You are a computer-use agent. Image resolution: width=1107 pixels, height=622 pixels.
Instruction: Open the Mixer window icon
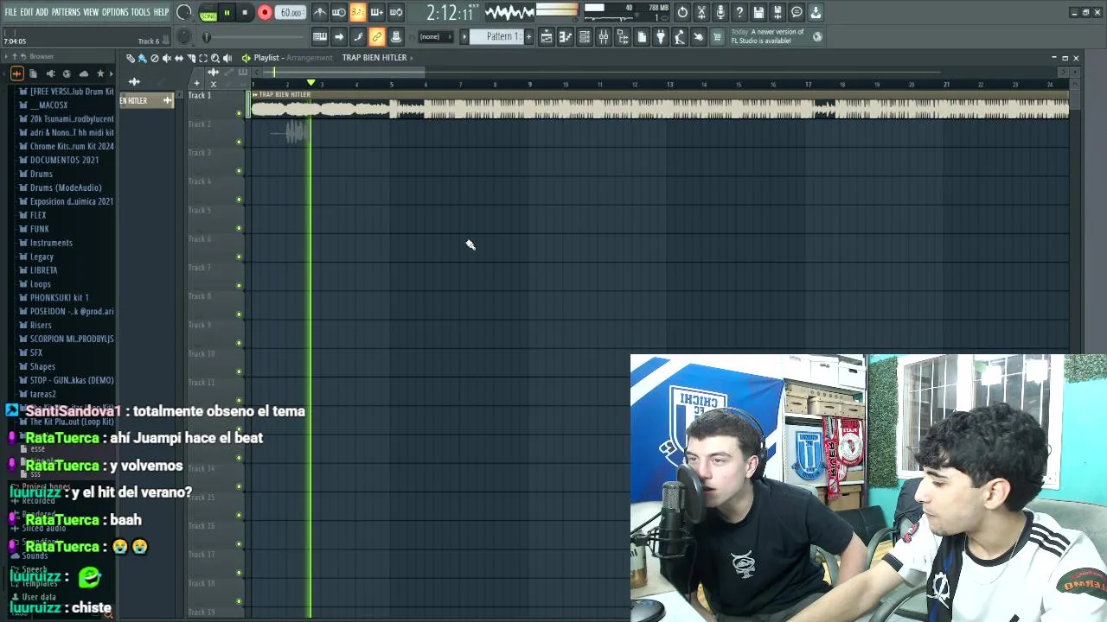(604, 36)
